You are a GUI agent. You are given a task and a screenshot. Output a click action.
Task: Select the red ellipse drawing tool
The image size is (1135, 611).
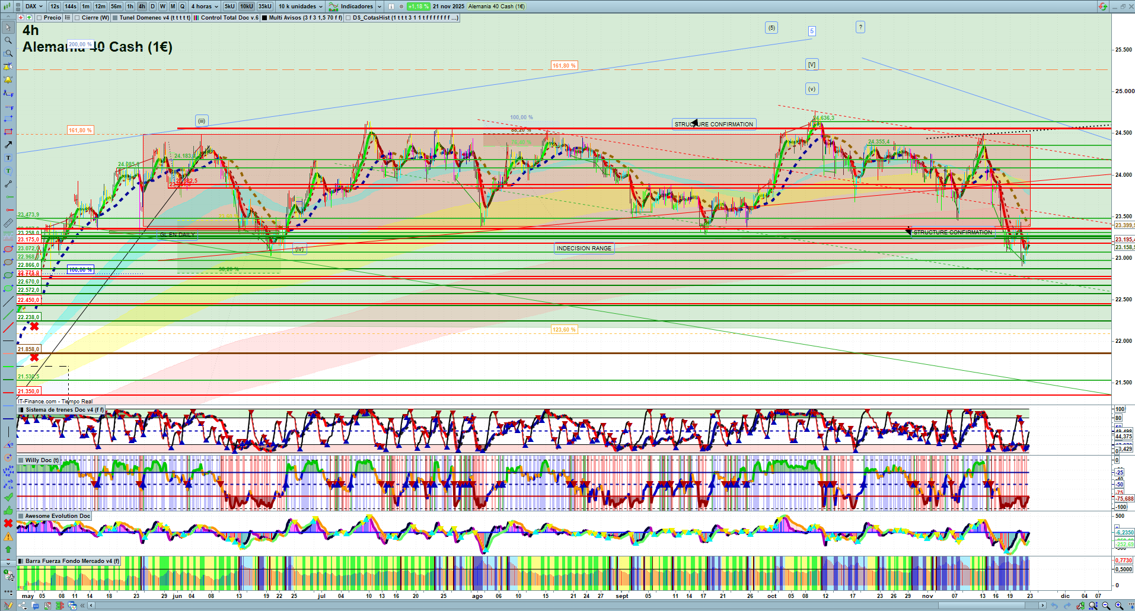8,249
